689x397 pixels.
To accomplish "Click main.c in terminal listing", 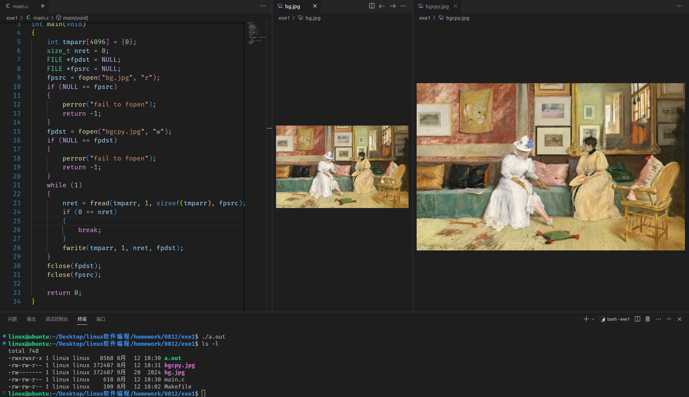I will click(174, 379).
